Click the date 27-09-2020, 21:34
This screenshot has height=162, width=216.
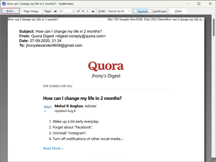[46, 41]
